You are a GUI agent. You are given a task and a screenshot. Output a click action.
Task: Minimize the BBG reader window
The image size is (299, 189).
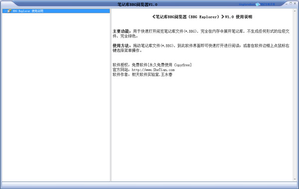pos(287,3)
